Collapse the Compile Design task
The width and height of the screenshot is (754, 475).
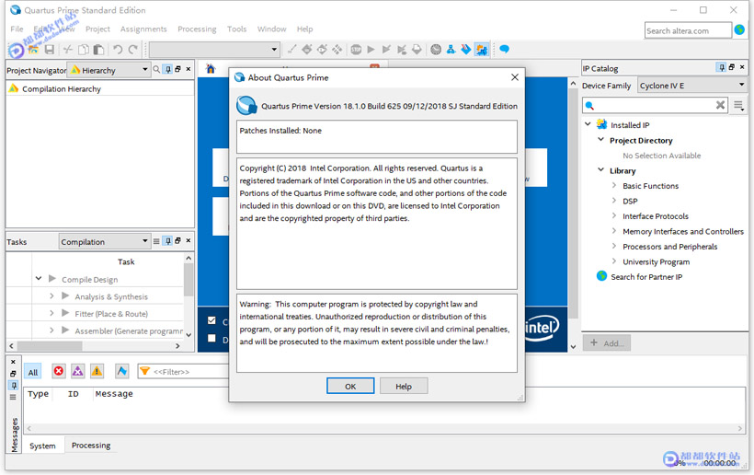[39, 279]
